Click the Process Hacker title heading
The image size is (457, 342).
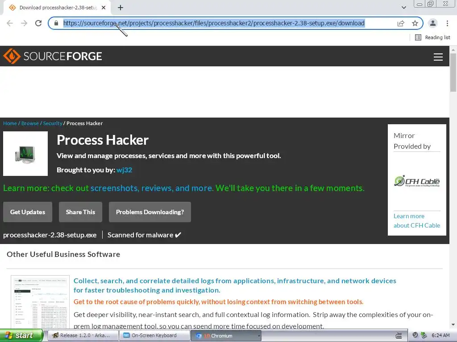coord(103,140)
